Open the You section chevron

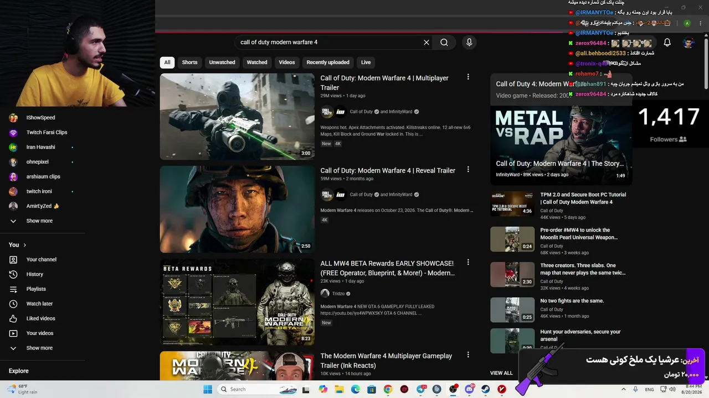24,245
